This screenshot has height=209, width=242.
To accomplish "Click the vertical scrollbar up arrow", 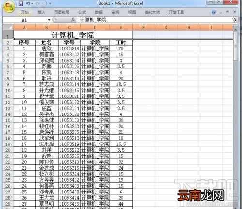I will click(236, 30).
